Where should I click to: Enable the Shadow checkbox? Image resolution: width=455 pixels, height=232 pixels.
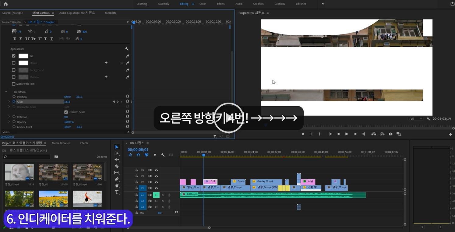tap(13, 77)
